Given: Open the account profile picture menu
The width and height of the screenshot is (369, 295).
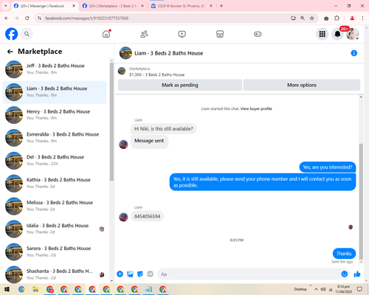Looking at the screenshot, I should click(353, 34).
